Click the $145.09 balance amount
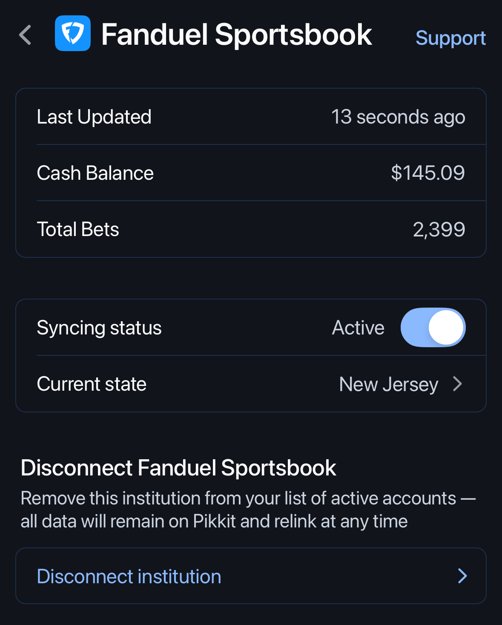Image resolution: width=502 pixels, height=625 pixels. coord(427,173)
